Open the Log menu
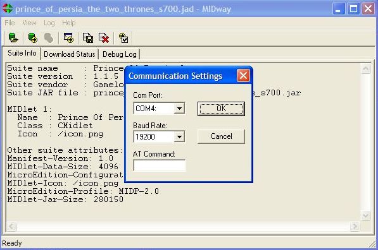This screenshot has width=378, height=250. click(49, 23)
